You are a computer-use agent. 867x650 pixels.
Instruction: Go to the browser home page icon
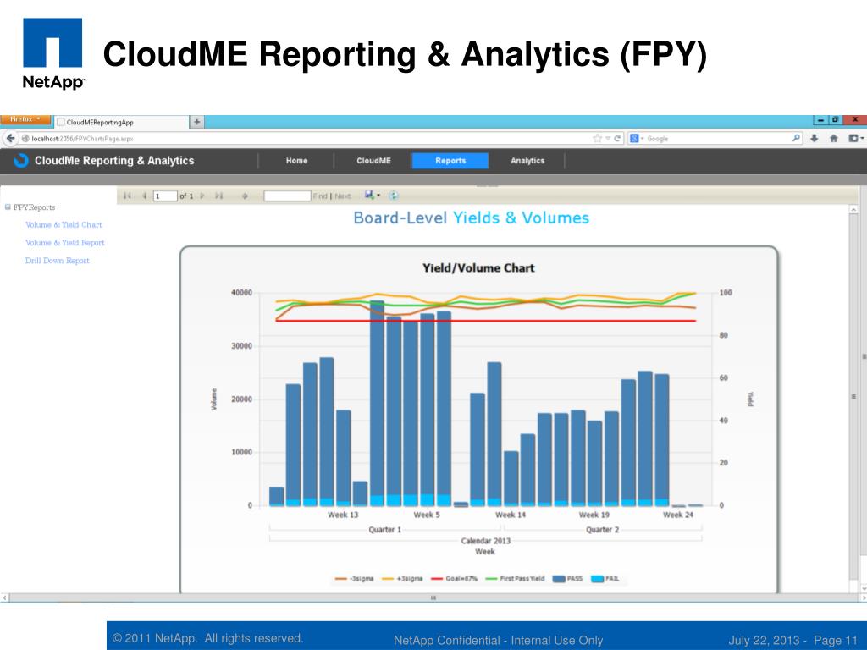pos(834,138)
